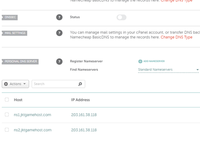
Task: Open the ns1.jktgamehost.com host link
Action: point(32,115)
